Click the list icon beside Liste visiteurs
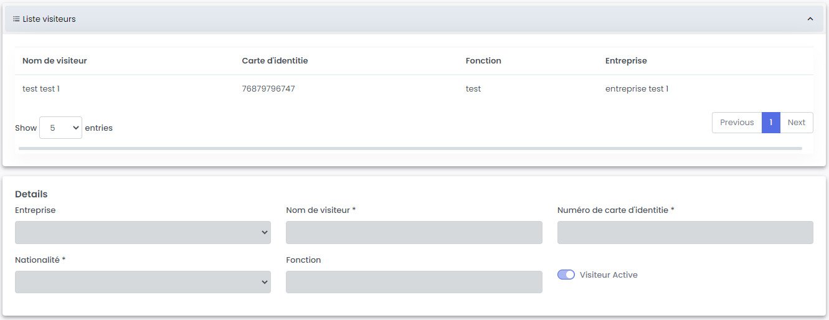Viewport: 829px width, 320px height. click(16, 19)
